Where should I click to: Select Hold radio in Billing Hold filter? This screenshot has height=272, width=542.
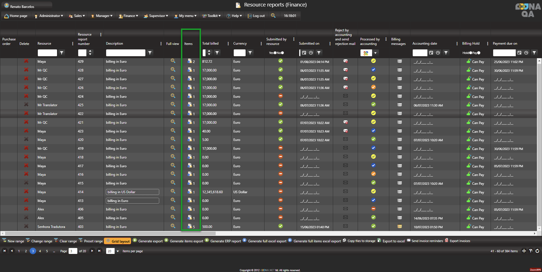(471, 53)
